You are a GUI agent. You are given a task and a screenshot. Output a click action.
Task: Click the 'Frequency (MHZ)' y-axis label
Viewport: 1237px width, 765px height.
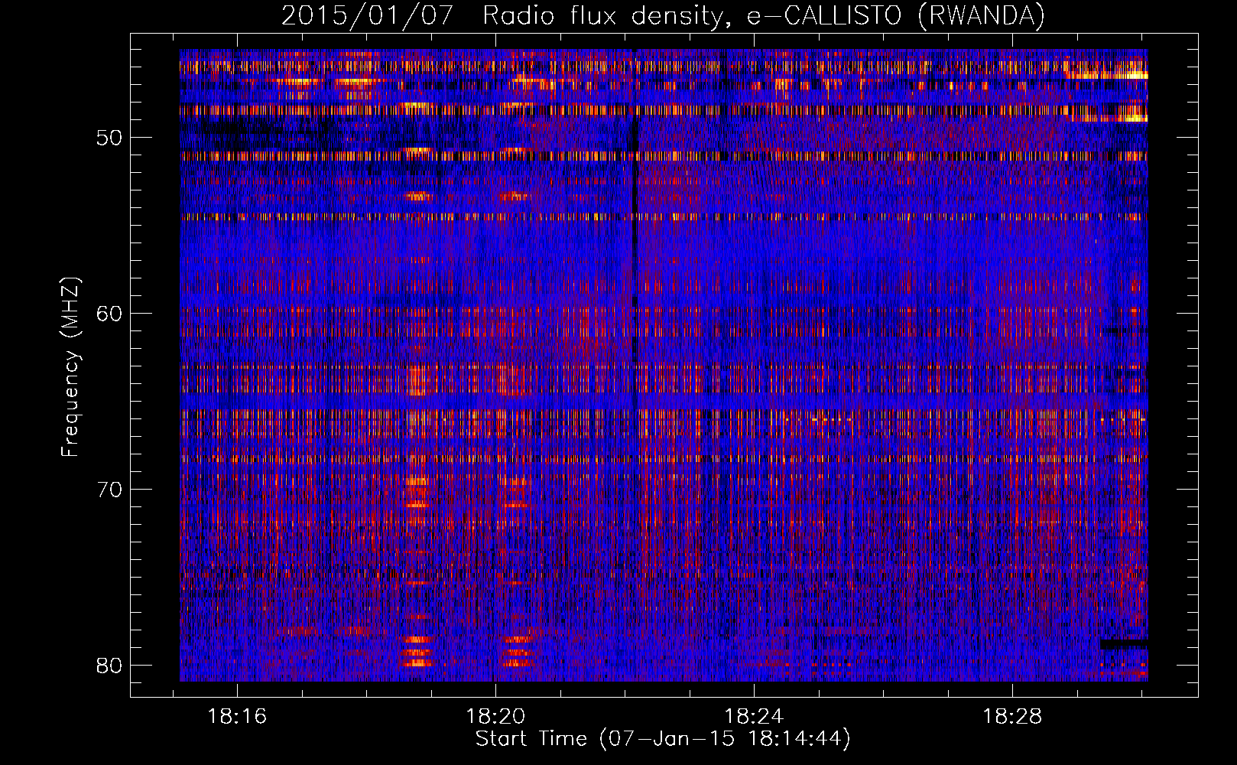click(x=70, y=366)
